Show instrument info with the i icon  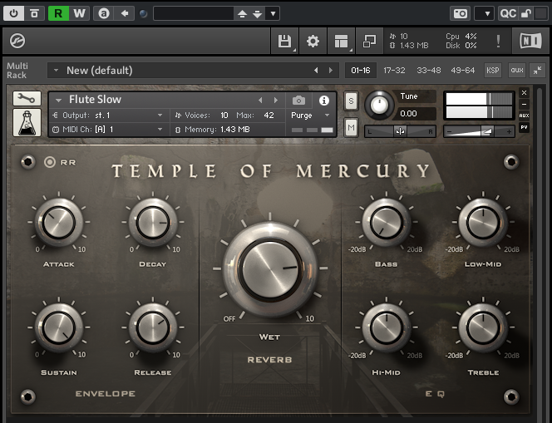(x=324, y=101)
